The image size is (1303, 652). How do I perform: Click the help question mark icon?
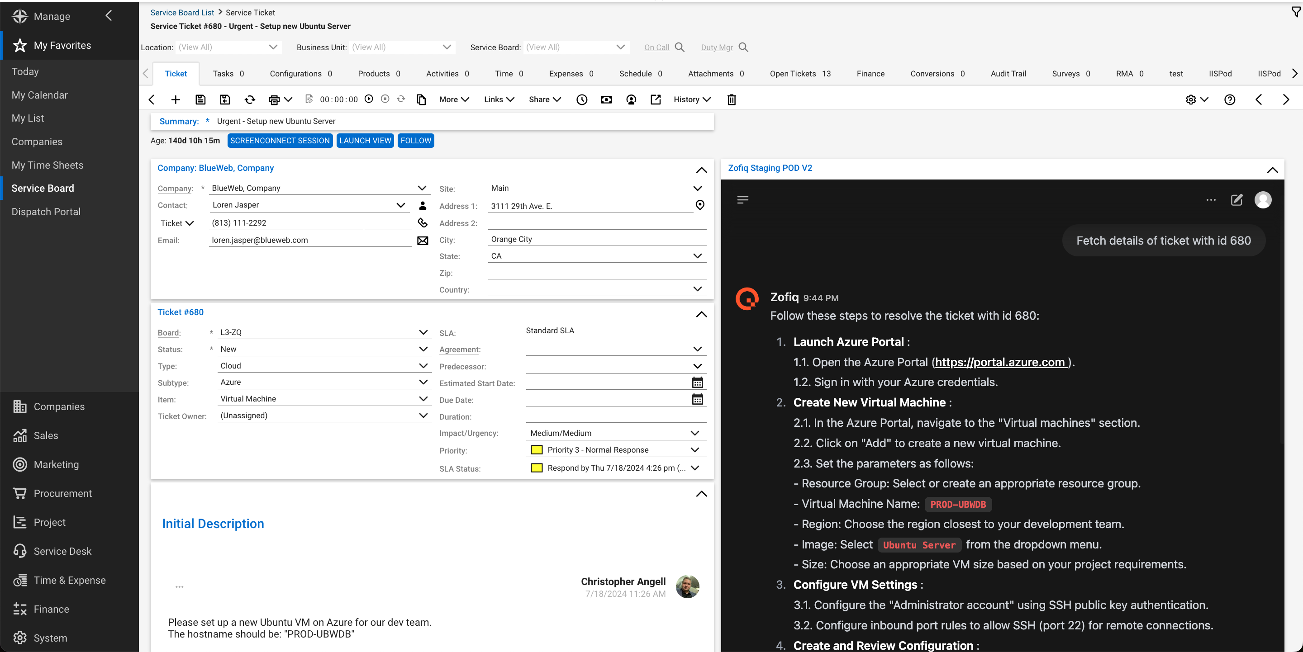coord(1230,99)
